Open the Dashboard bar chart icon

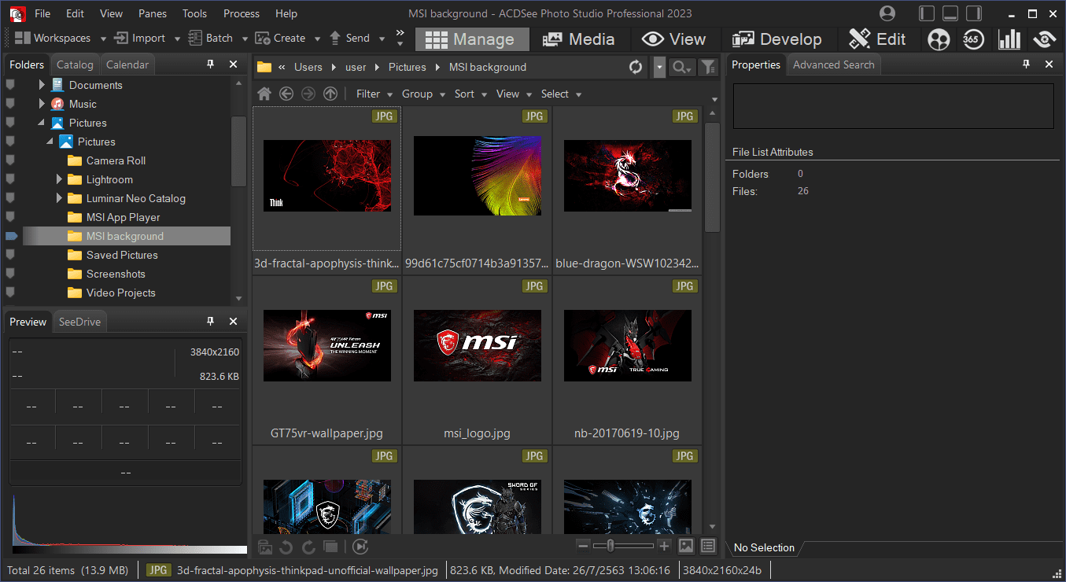pos(1009,39)
